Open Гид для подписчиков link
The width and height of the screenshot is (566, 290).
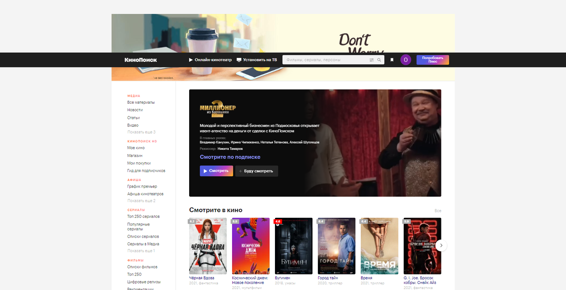(x=146, y=171)
